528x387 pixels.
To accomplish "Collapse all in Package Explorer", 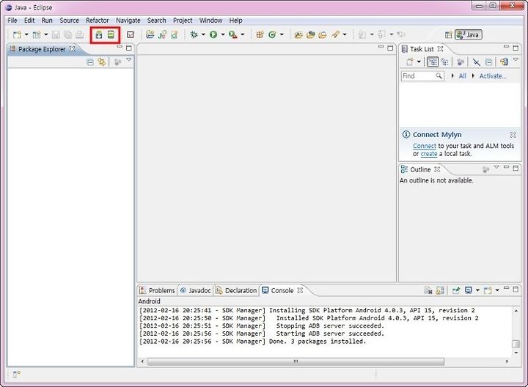I will (90, 62).
